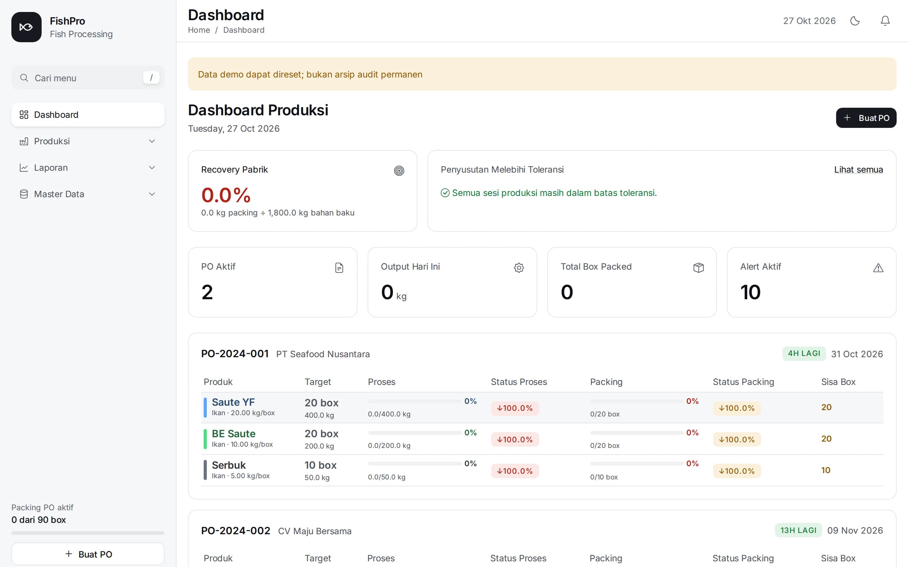908x567 pixels.
Task: Click the Produksi factory icon in sidebar
Action: (x=24, y=141)
